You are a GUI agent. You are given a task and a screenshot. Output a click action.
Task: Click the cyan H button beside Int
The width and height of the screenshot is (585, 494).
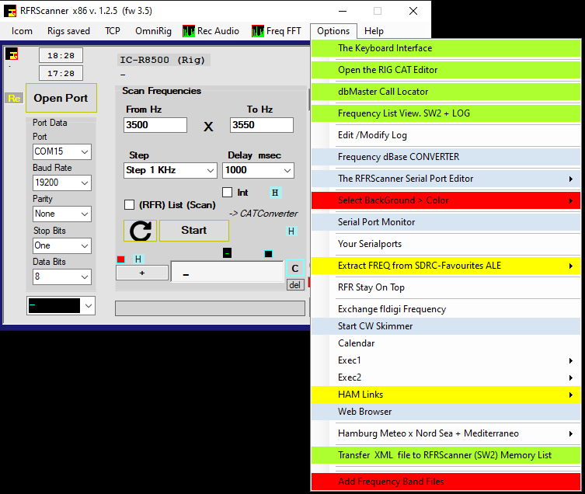[x=275, y=193]
